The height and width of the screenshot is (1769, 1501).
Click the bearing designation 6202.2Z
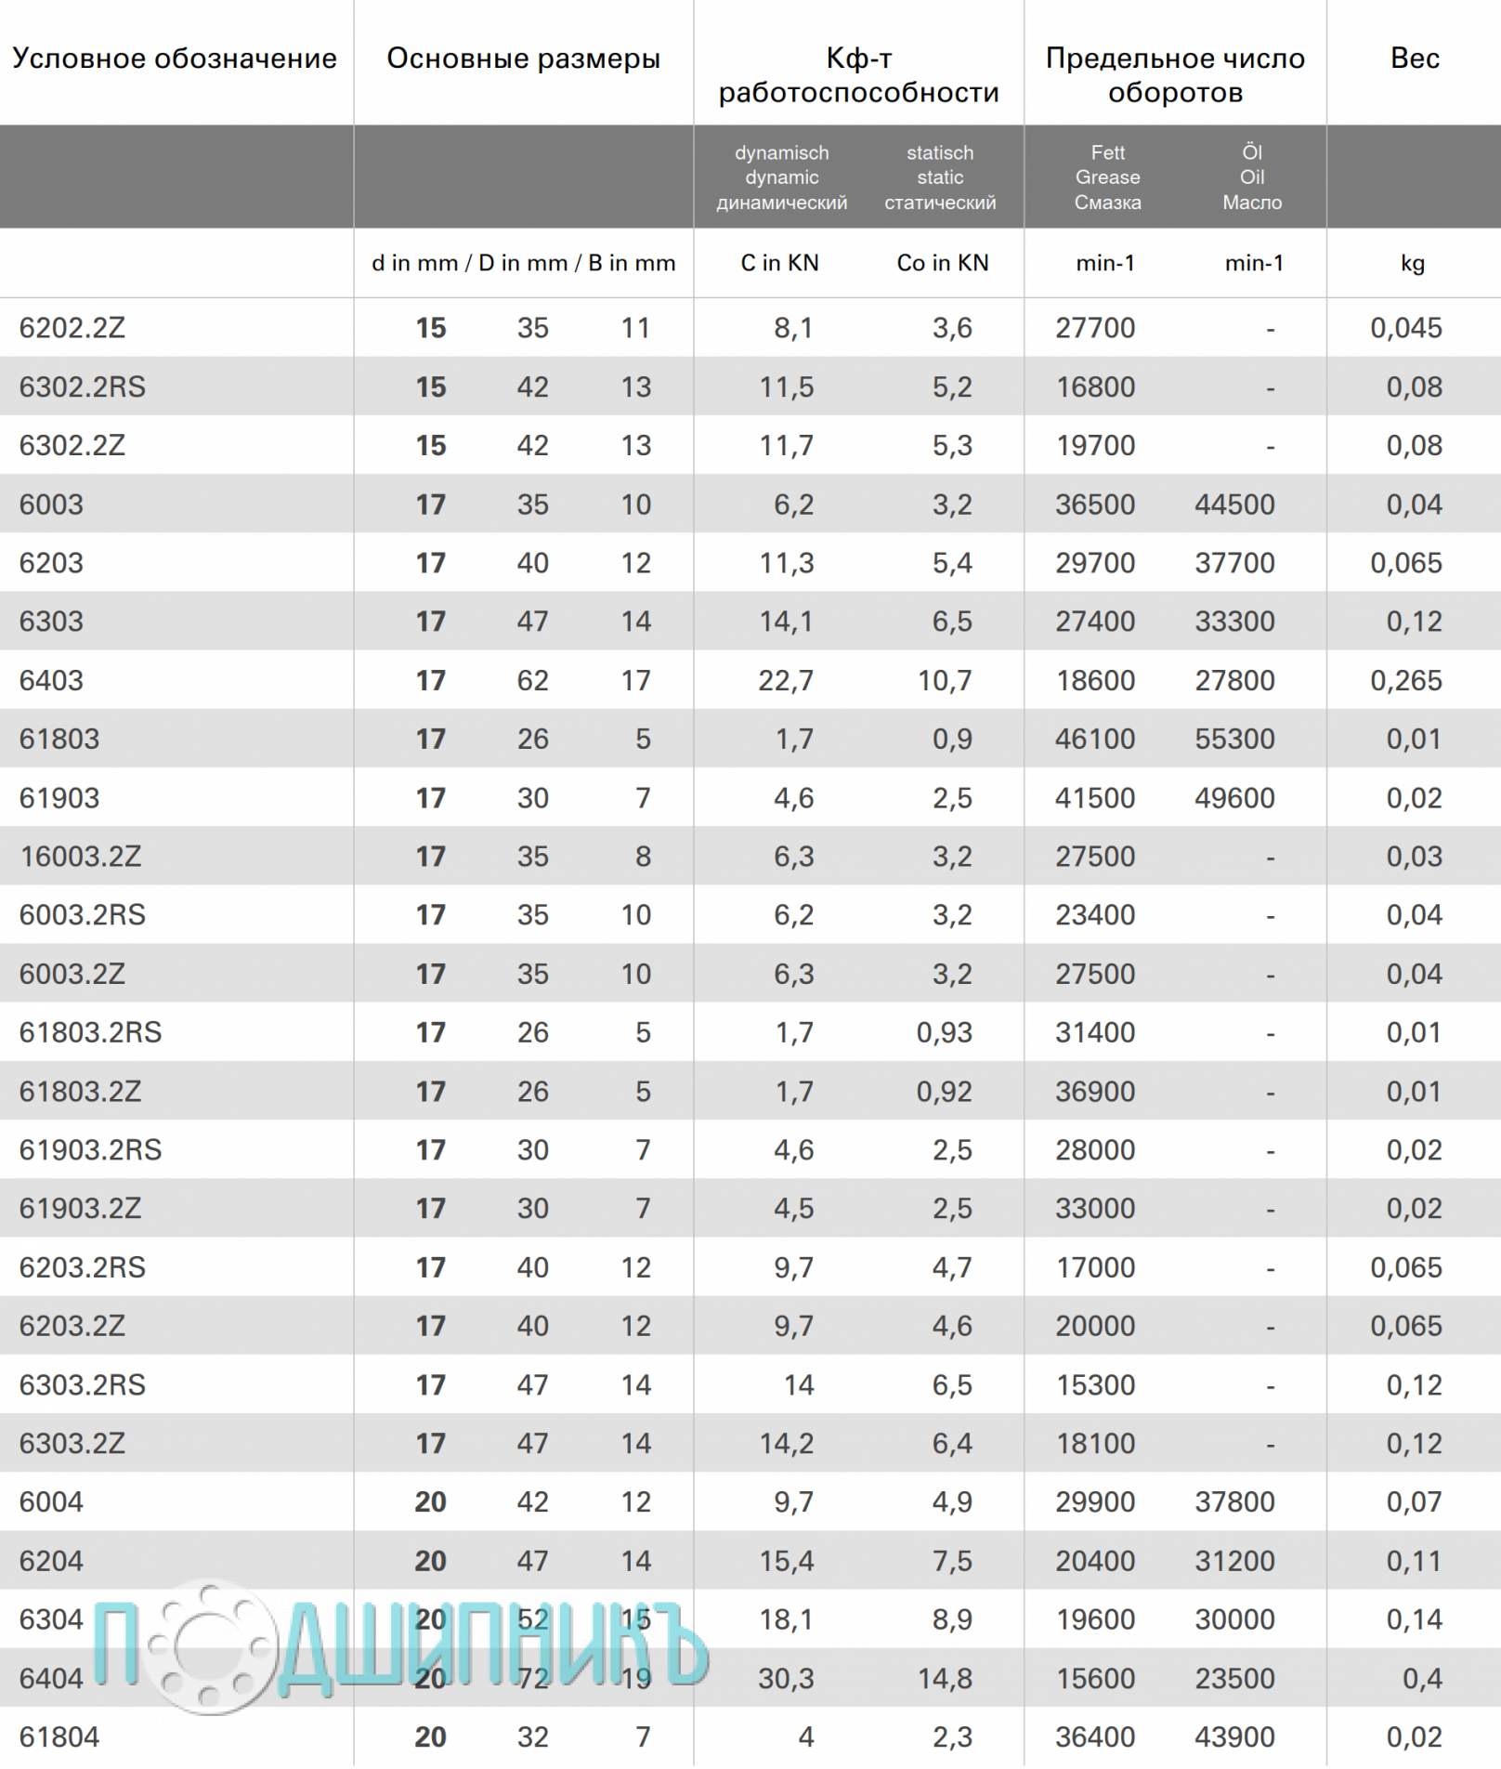point(72,328)
